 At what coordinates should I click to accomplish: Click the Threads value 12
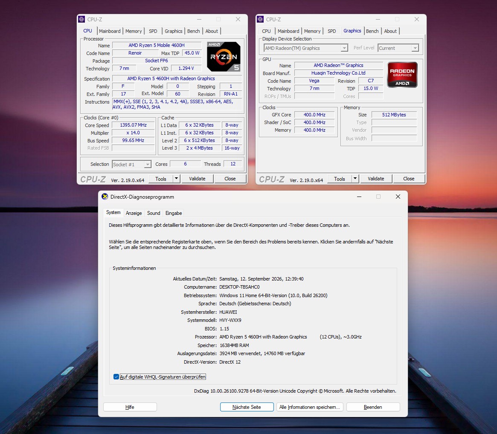point(233,164)
